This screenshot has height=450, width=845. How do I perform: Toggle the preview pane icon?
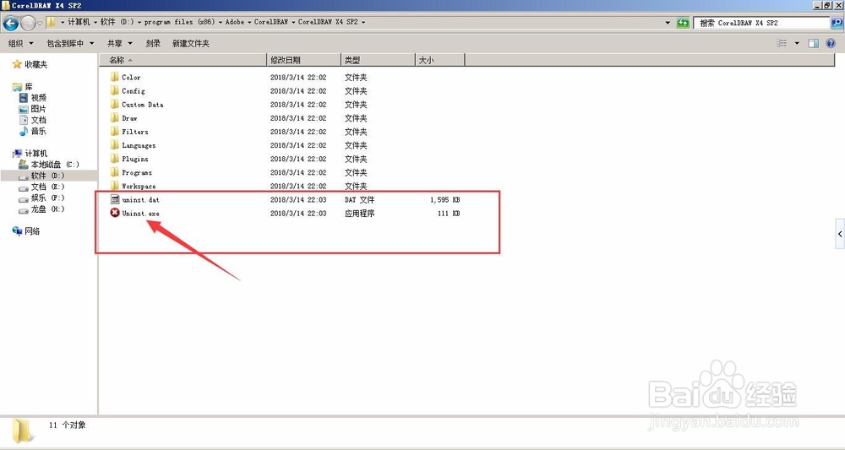pyautogui.click(x=813, y=43)
